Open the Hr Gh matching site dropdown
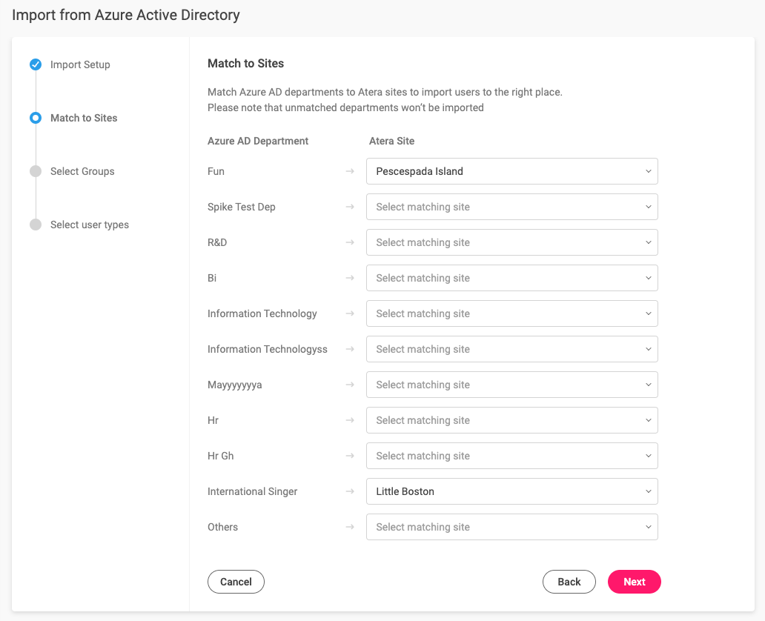This screenshot has height=621, width=765. (x=511, y=456)
